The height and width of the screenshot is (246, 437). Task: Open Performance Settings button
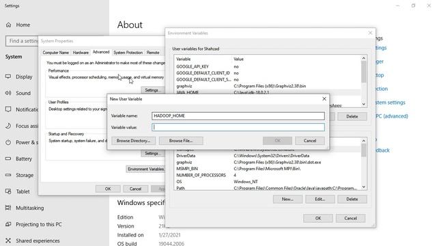(x=153, y=90)
